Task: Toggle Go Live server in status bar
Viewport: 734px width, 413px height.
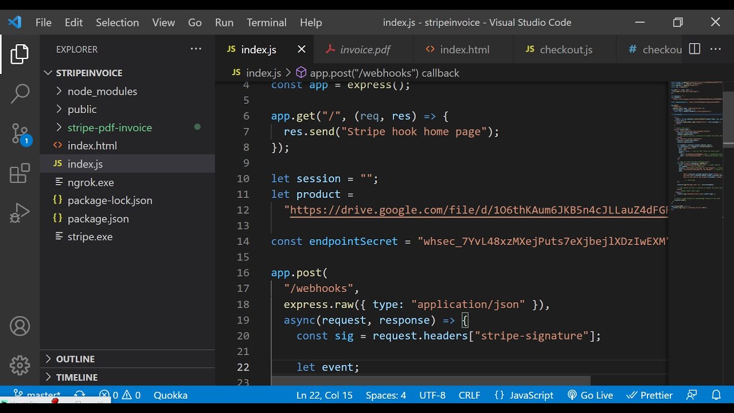Action: click(x=590, y=395)
